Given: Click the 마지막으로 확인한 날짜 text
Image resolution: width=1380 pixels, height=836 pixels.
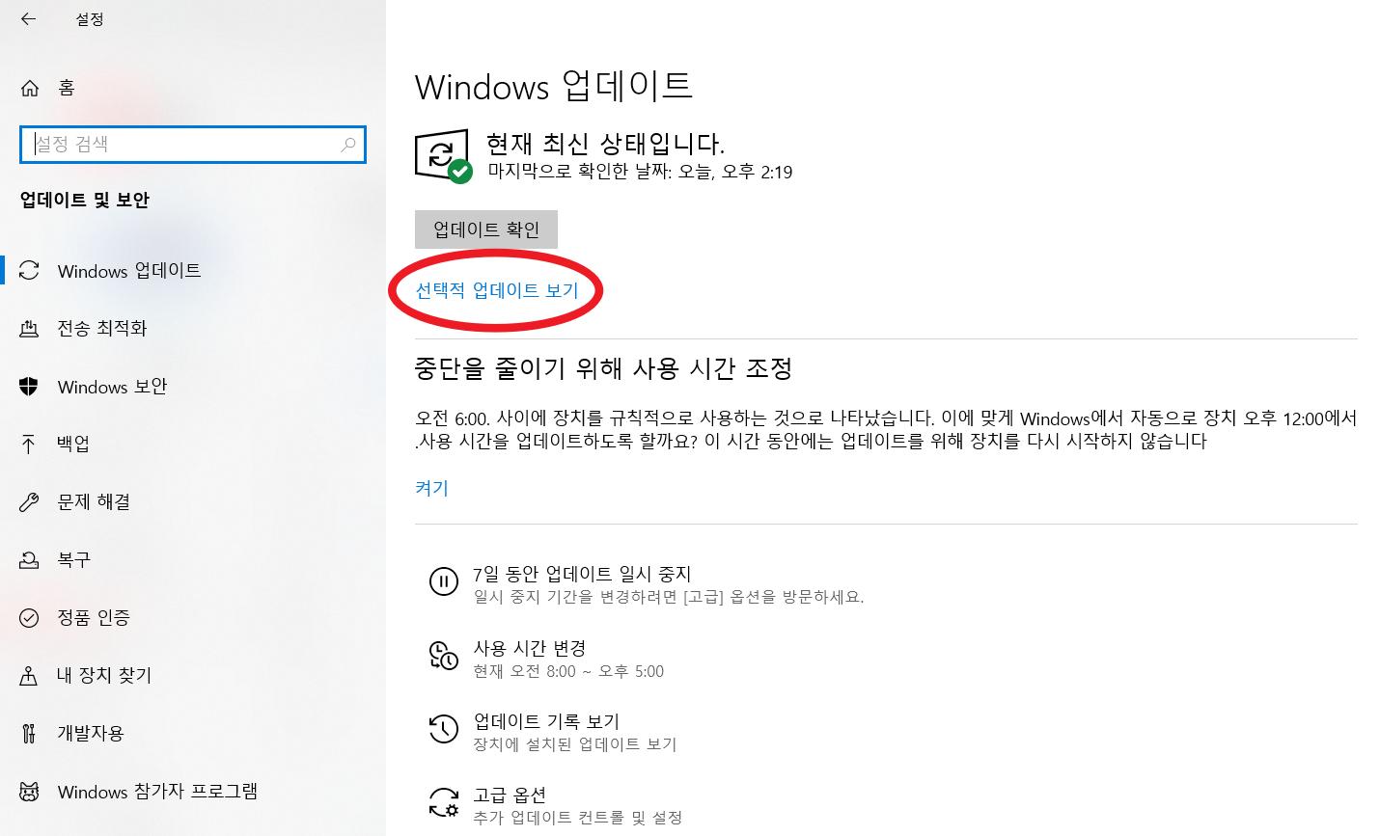Looking at the screenshot, I should coord(640,173).
